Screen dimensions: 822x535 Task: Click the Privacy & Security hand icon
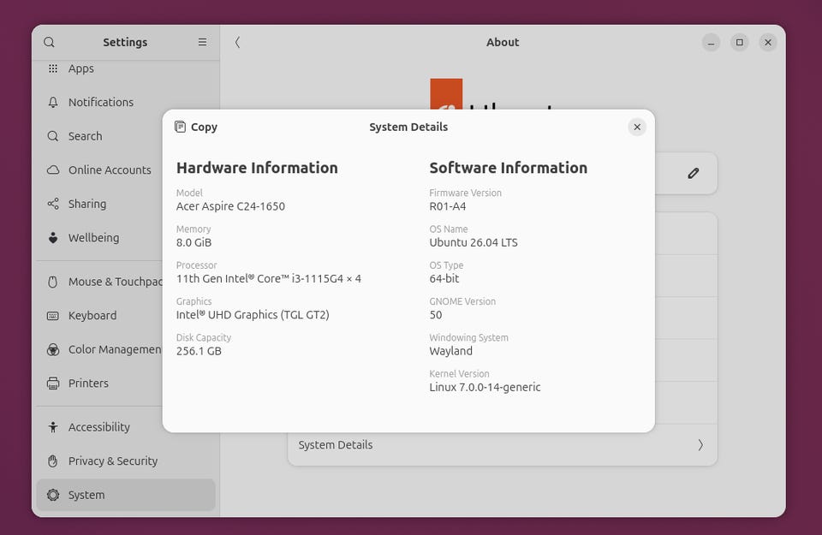pyautogui.click(x=53, y=461)
